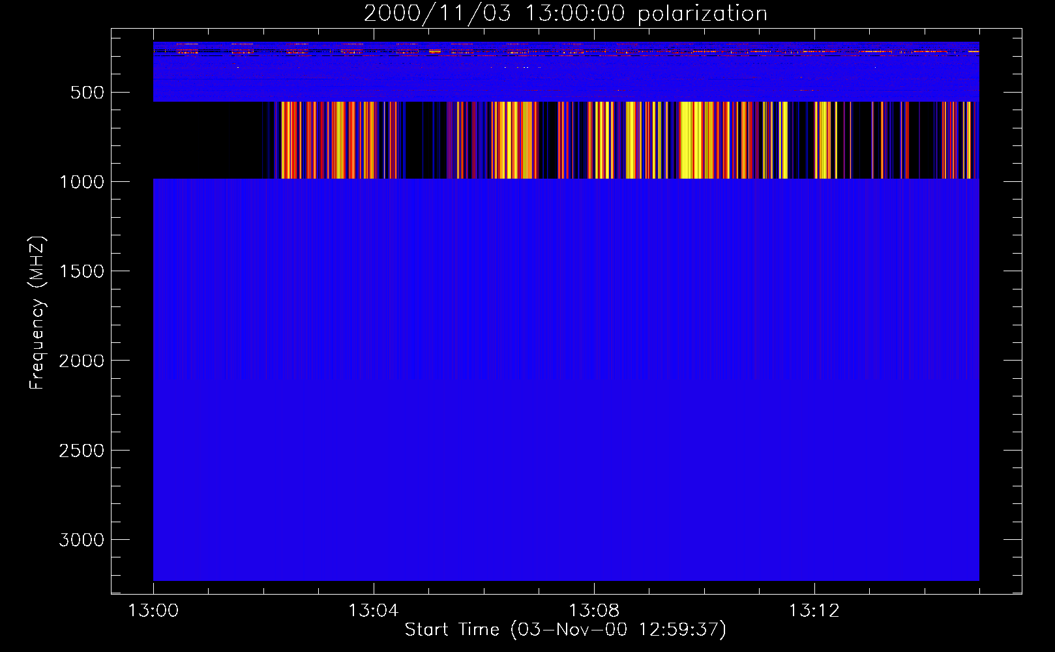Click the 13:12 time tick label
The image size is (1055, 652).
pos(814,611)
